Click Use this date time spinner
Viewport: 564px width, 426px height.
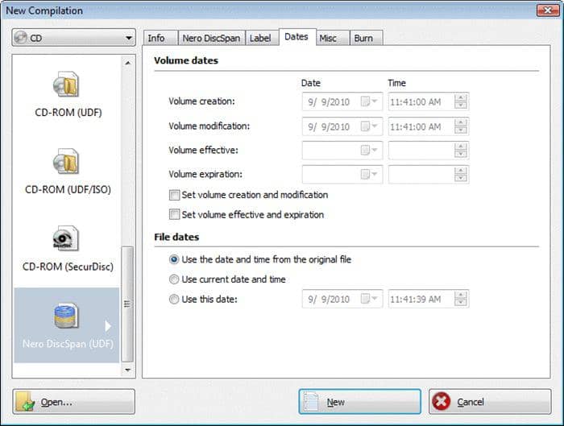point(461,299)
